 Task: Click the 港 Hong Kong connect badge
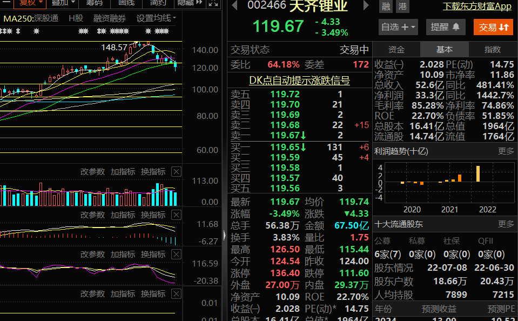402,6
